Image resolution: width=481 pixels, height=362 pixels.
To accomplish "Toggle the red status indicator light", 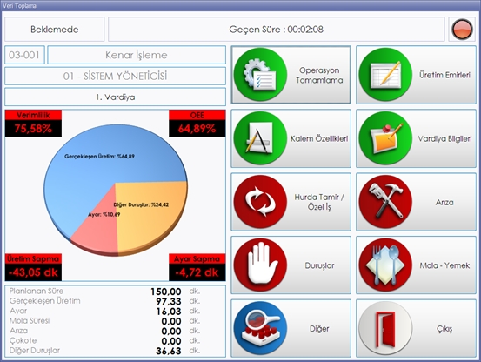I will (462, 29).
